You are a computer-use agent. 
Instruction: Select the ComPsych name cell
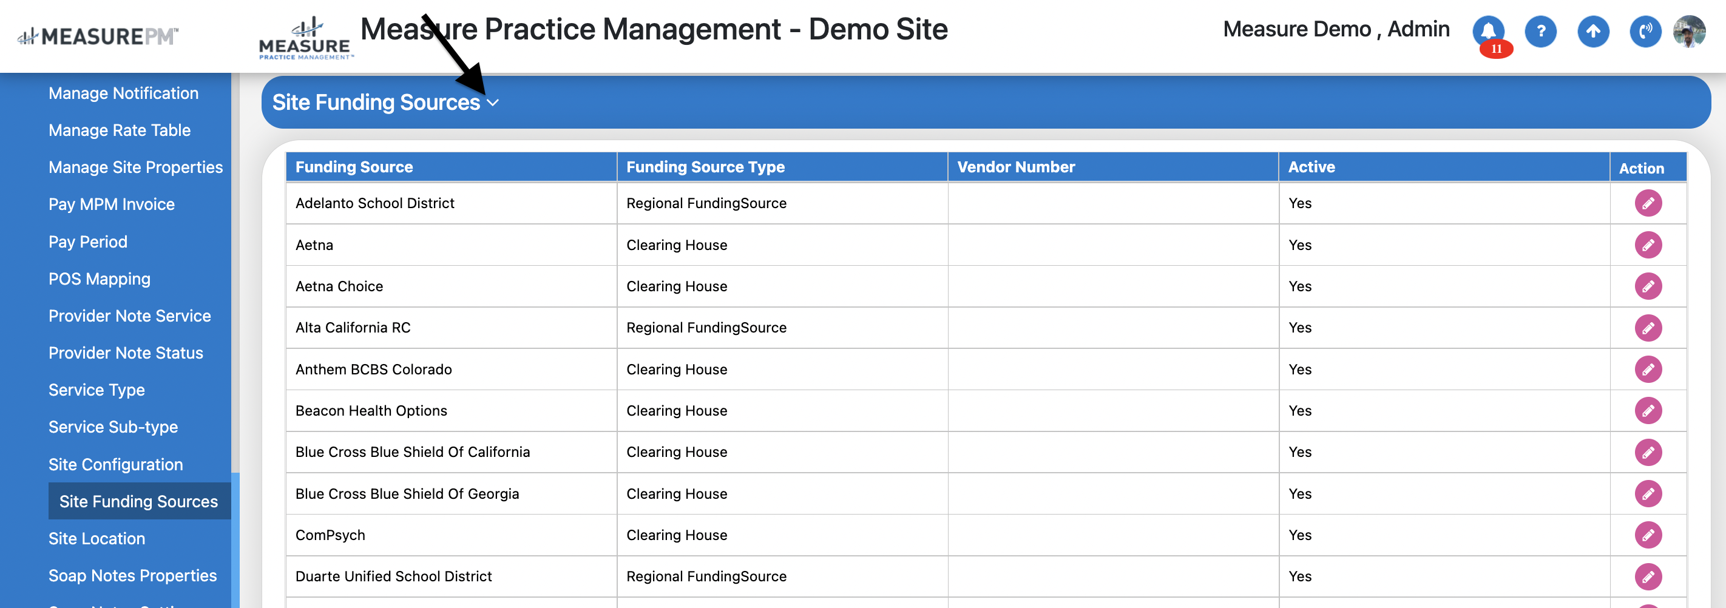point(451,535)
